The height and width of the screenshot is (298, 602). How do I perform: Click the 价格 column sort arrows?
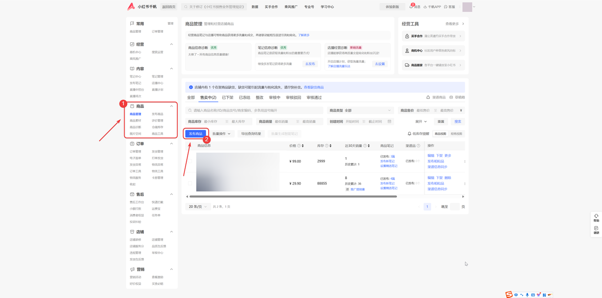(302, 146)
